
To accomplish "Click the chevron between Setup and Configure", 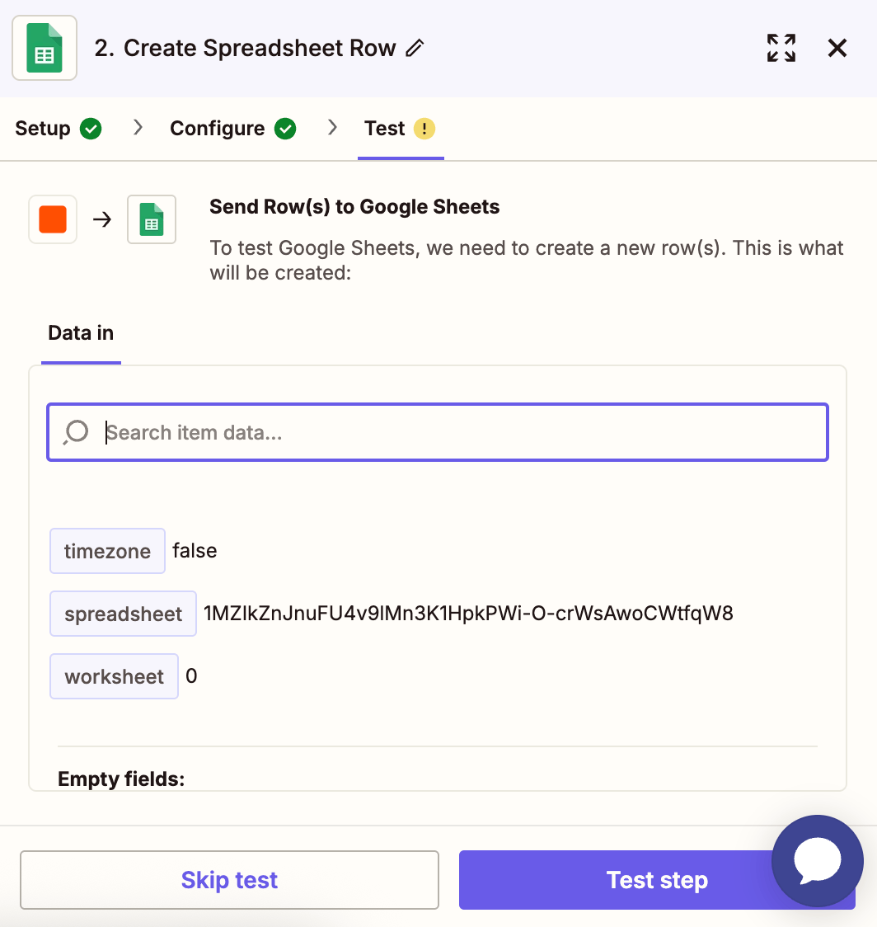I will pyautogui.click(x=138, y=128).
